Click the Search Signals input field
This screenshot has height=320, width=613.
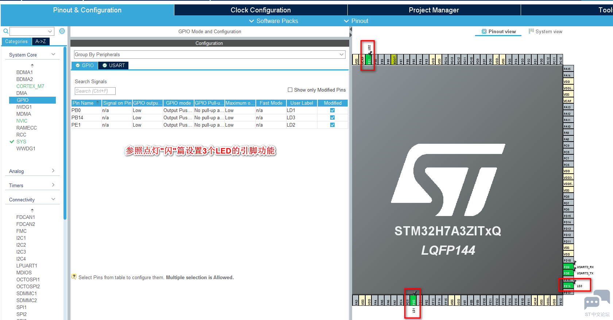pyautogui.click(x=95, y=91)
